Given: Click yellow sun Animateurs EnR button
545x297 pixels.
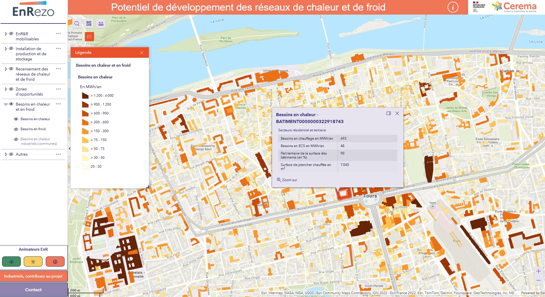Looking at the screenshot, I should click(33, 262).
